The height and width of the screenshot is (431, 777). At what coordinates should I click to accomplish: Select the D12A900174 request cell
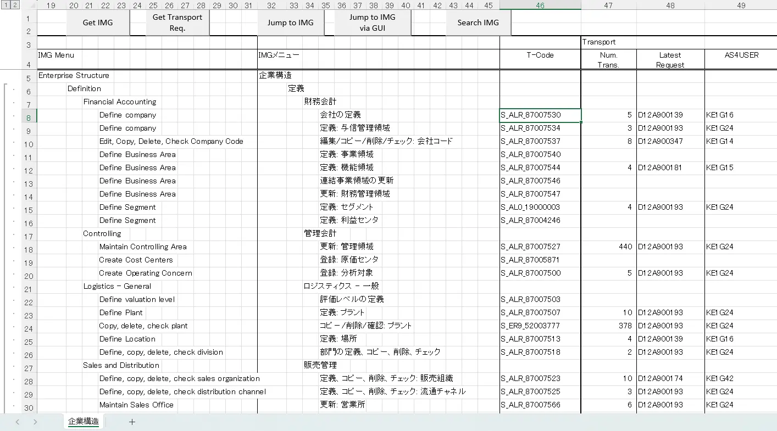[670, 379]
